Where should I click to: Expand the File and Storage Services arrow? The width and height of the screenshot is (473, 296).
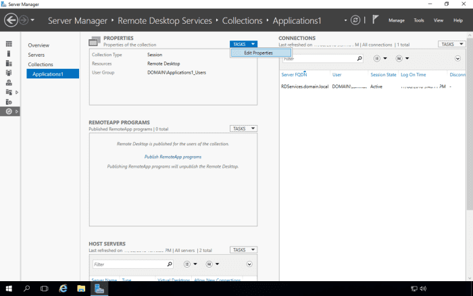[x=17, y=92]
